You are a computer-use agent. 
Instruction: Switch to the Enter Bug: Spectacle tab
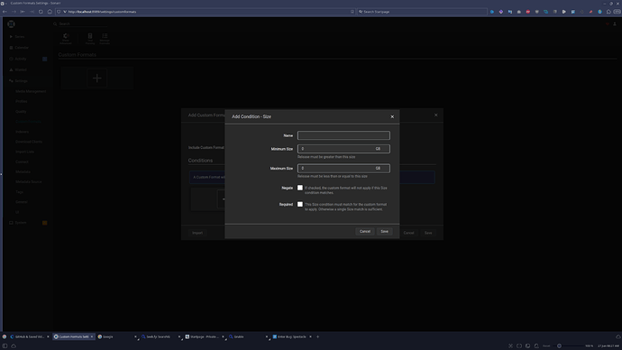point(291,336)
